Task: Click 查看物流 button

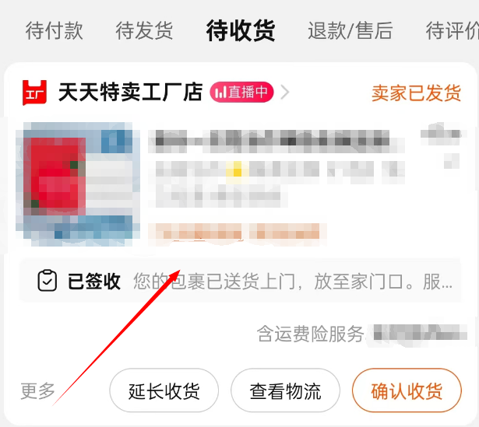Action: (x=285, y=390)
